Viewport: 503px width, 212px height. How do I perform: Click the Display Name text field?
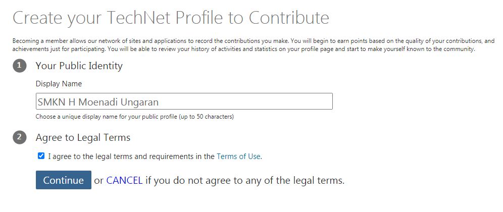tap(184, 101)
